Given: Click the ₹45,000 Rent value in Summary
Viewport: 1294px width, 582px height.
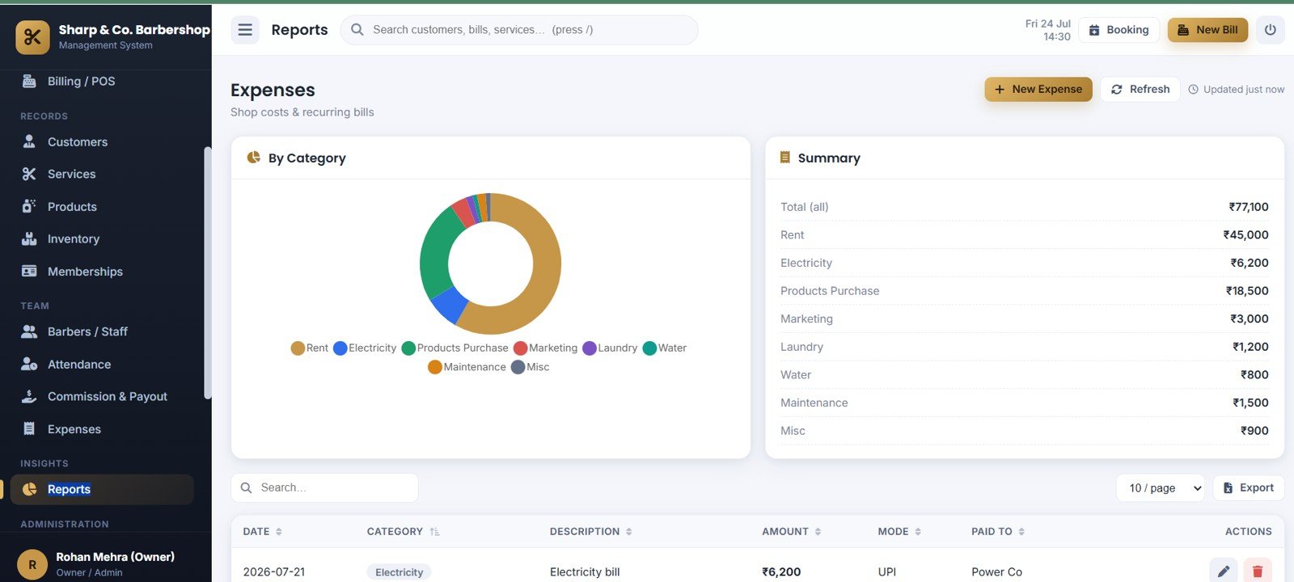Looking at the screenshot, I should (x=1245, y=235).
